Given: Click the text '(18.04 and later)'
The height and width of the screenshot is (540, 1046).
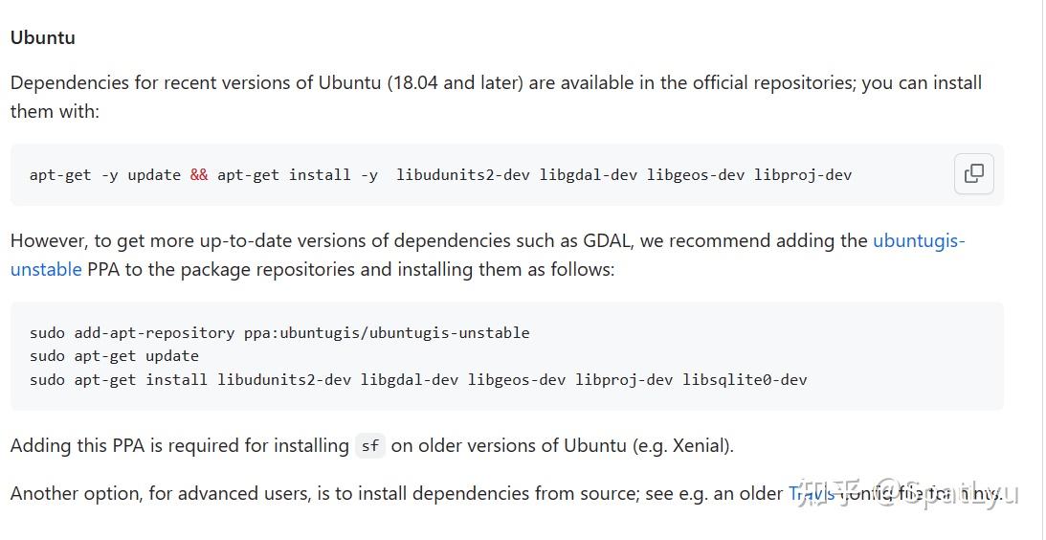Looking at the screenshot, I should click(x=455, y=82).
